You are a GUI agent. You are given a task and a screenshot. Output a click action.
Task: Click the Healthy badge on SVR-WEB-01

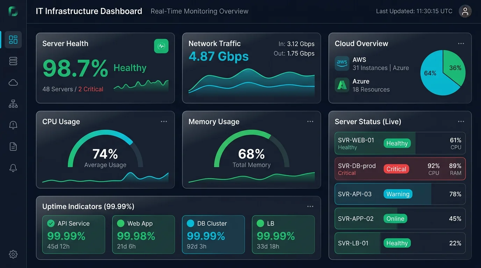(x=397, y=143)
